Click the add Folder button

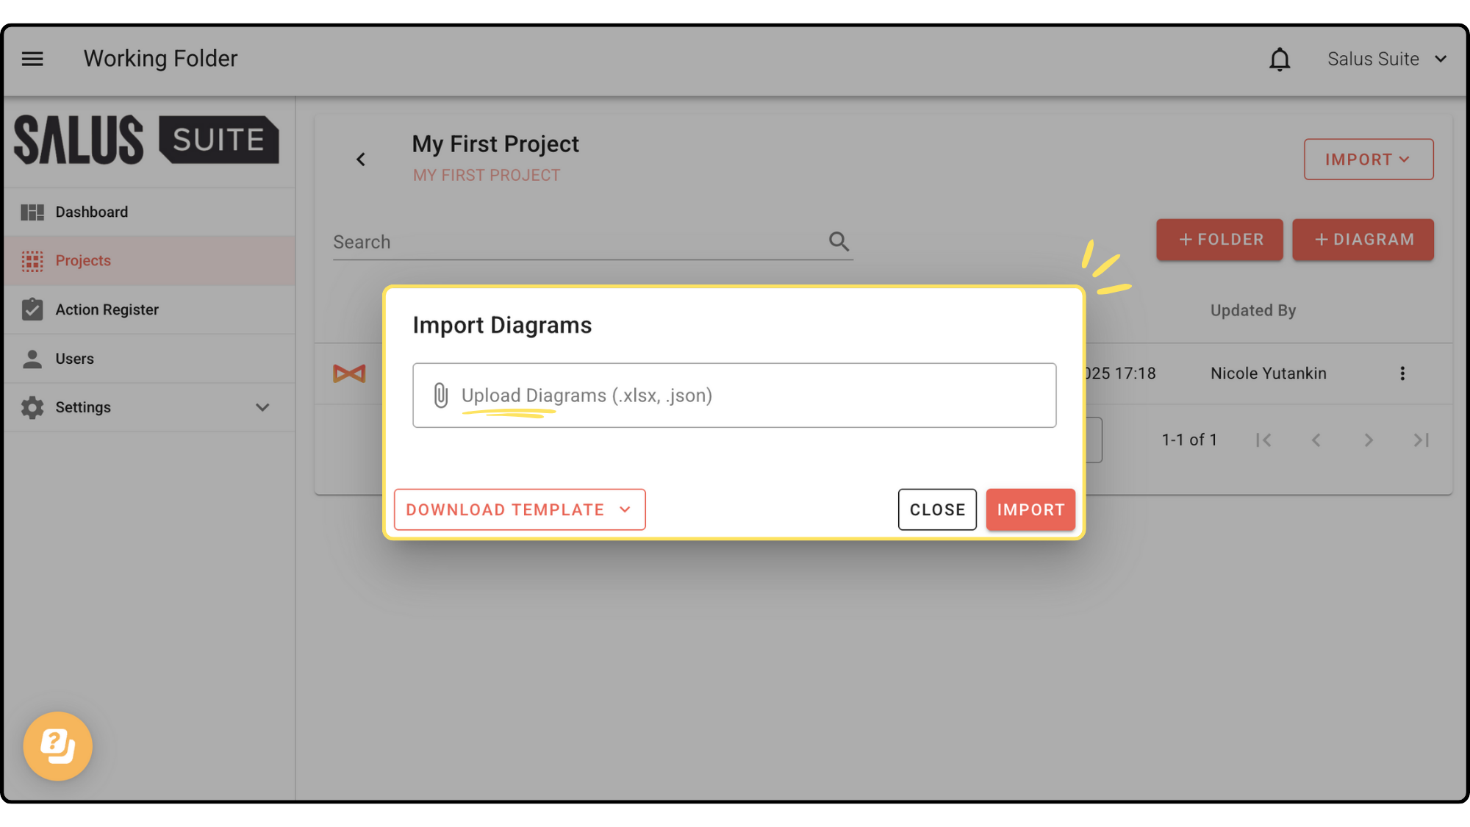[x=1219, y=240]
